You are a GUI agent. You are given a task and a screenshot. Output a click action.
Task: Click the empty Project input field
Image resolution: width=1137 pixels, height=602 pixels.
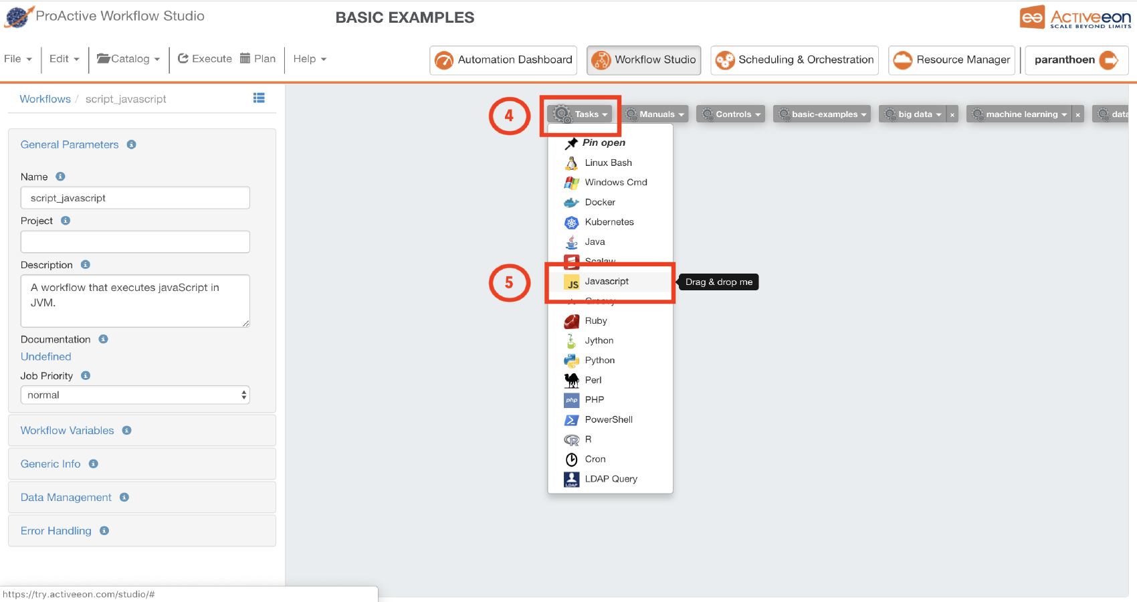click(135, 241)
